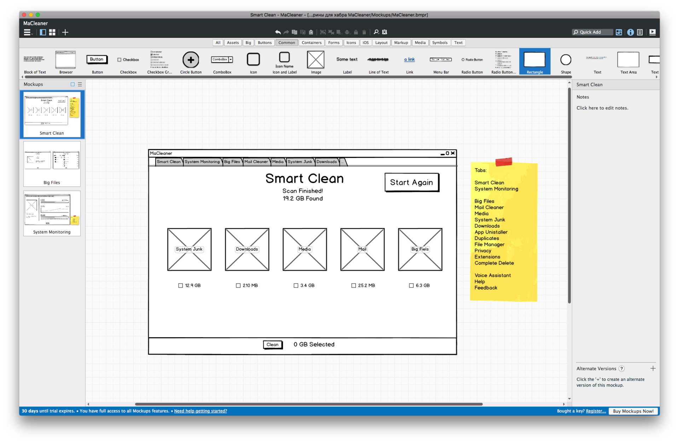
Task: Select the Containers library category tab
Action: click(x=311, y=43)
